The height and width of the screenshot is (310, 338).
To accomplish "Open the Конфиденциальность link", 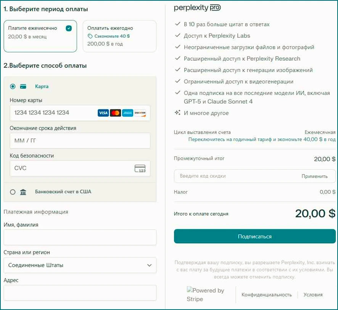I will 267,295.
